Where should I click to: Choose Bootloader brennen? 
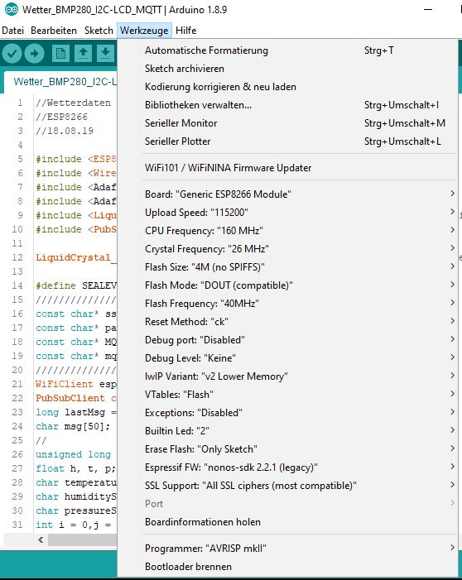(x=288, y=566)
